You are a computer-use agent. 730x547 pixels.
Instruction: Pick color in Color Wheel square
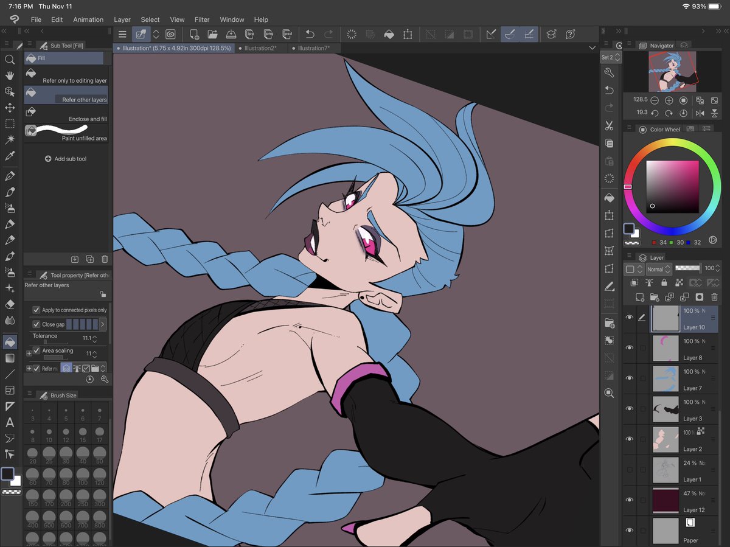pyautogui.click(x=672, y=187)
